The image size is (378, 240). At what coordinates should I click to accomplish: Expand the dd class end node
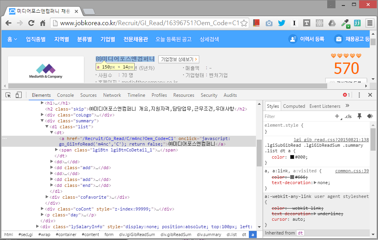point(52,185)
